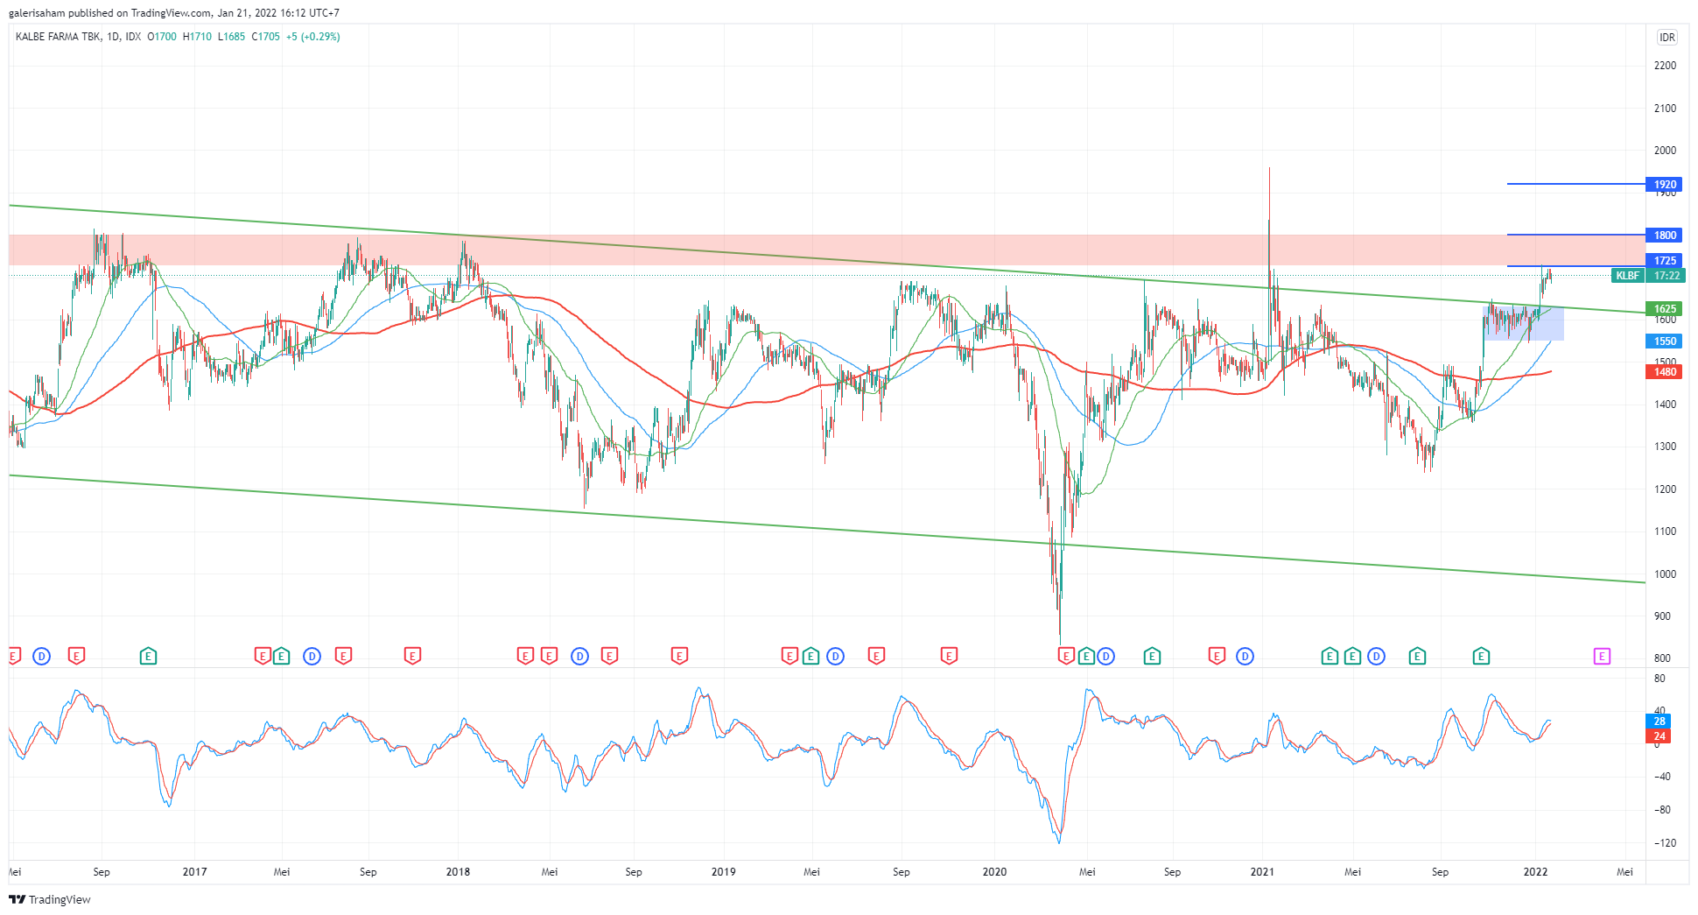Click the 1800 blue price label
Screen dimensions: 1698x915
(x=1664, y=236)
